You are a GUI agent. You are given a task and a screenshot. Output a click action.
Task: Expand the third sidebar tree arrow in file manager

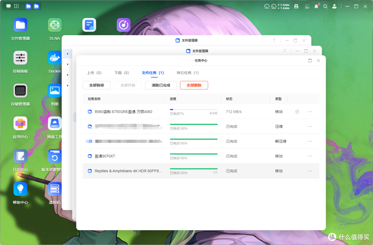68,75
